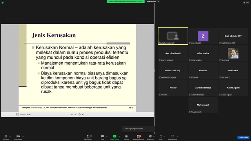Select the Dila Rizki L tile
This screenshot has height=141, width=251.
[233, 70]
